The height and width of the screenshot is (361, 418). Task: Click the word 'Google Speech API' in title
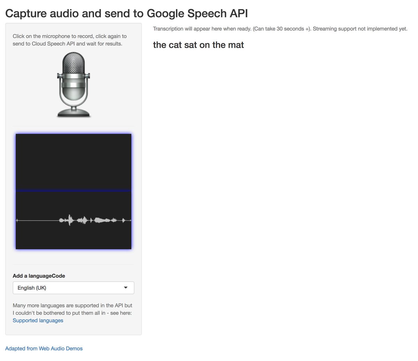[x=197, y=13]
